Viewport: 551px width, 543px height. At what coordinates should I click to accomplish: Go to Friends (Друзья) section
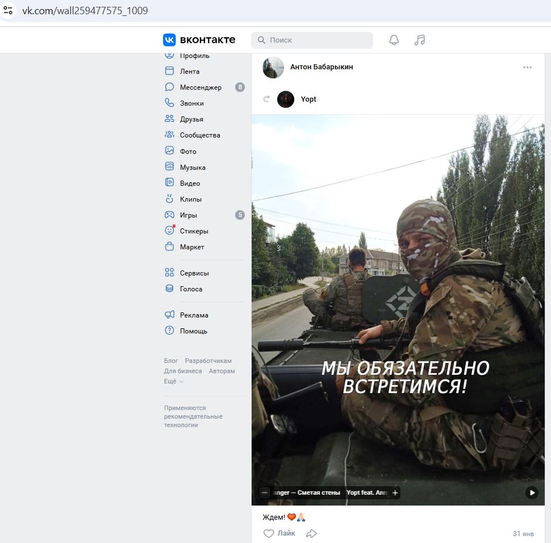[191, 119]
